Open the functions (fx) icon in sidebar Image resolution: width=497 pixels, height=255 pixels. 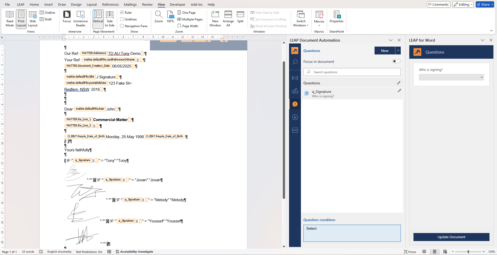coord(295,117)
